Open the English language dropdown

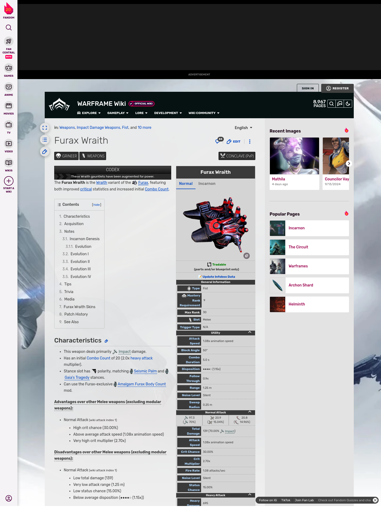244,128
